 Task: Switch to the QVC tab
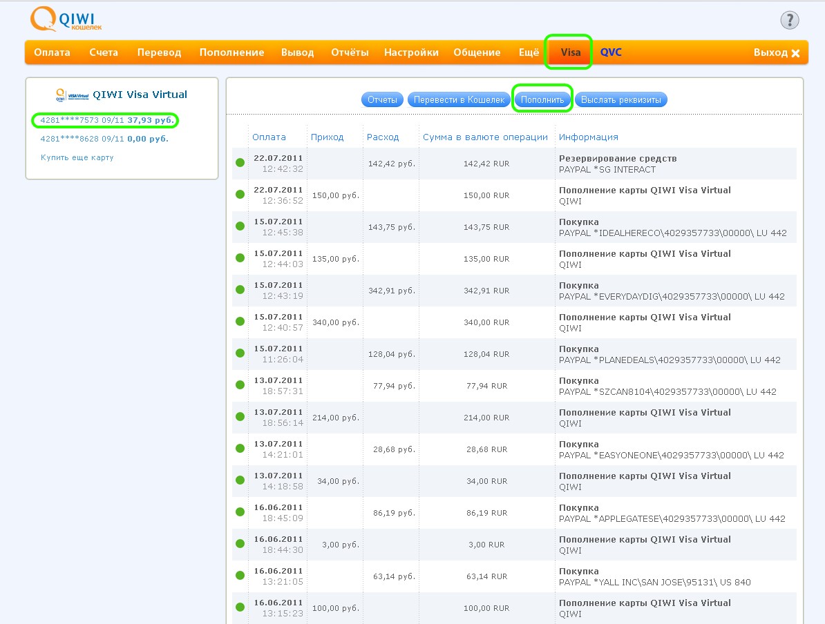click(611, 52)
